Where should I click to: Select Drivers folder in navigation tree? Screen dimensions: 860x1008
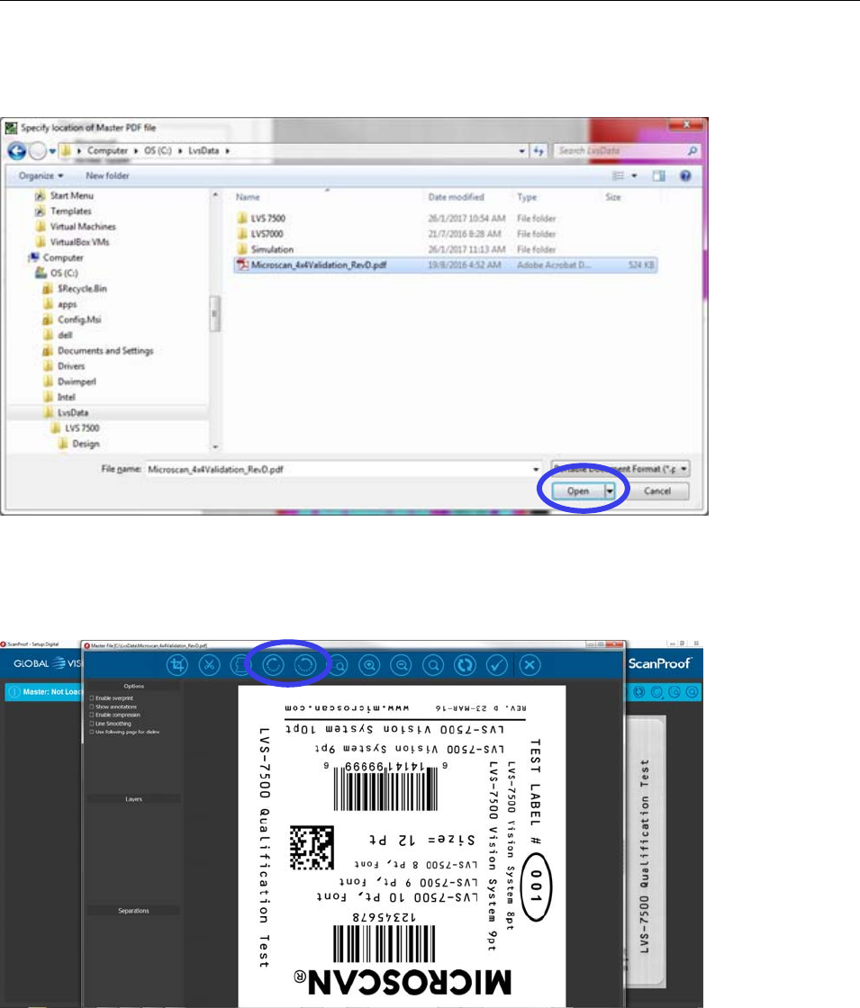click(x=71, y=366)
